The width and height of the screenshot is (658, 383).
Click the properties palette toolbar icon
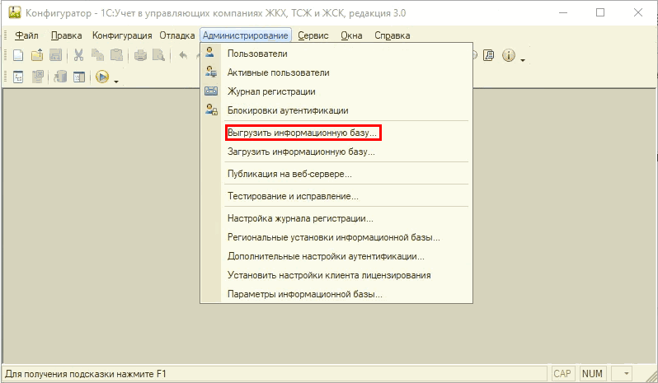click(x=79, y=77)
